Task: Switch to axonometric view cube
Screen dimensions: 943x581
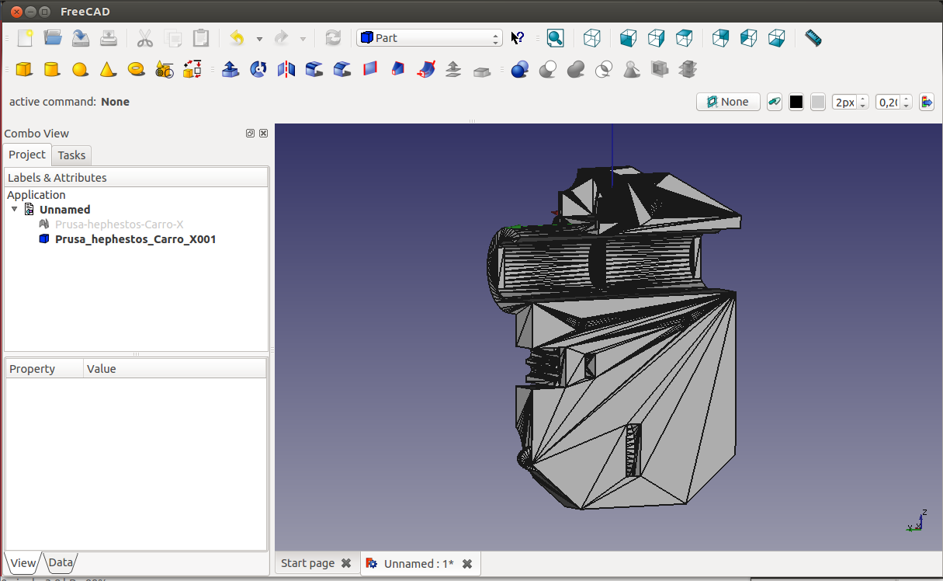Action: tap(592, 38)
